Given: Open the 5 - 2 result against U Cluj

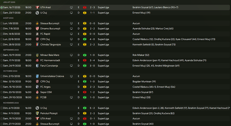Looking at the screenshot, I should point(92,108).
